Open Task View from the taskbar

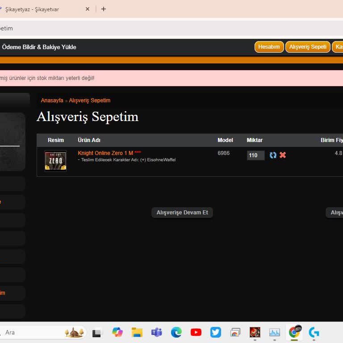(x=96, y=333)
